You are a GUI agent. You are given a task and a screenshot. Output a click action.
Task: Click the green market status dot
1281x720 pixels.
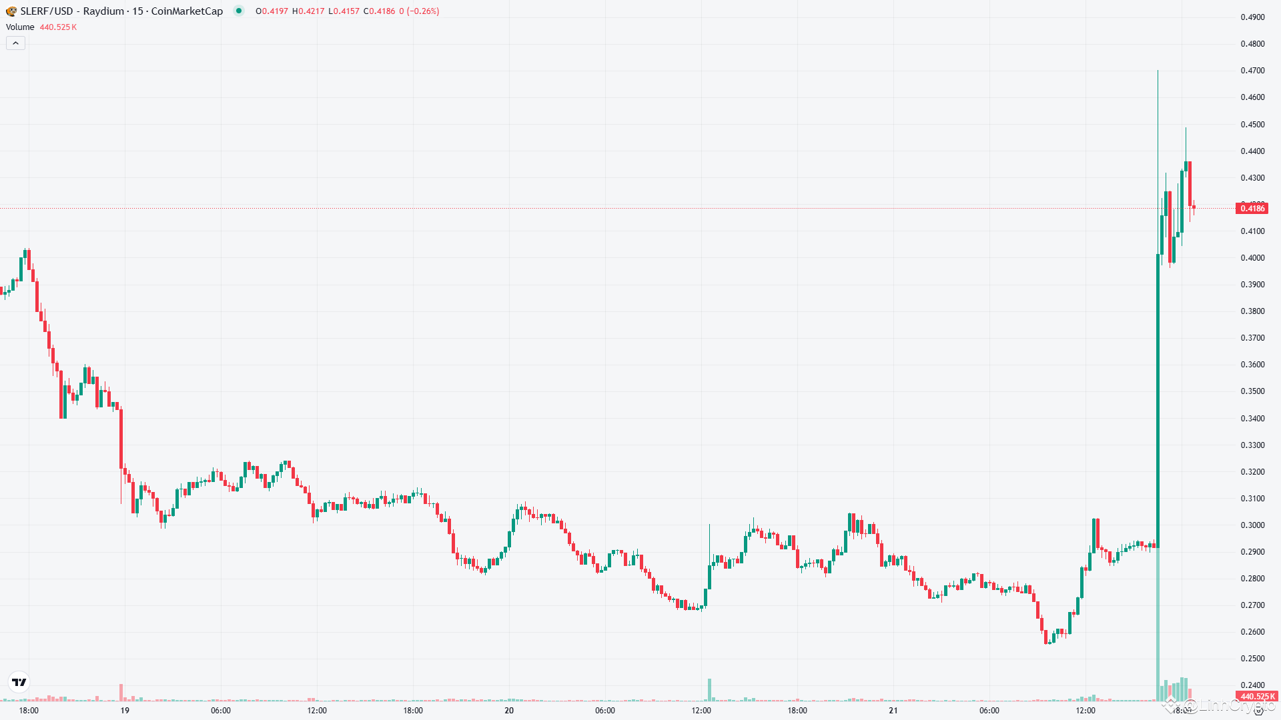(239, 11)
